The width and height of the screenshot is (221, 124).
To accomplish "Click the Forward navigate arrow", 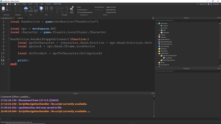I will pos(20,8).
